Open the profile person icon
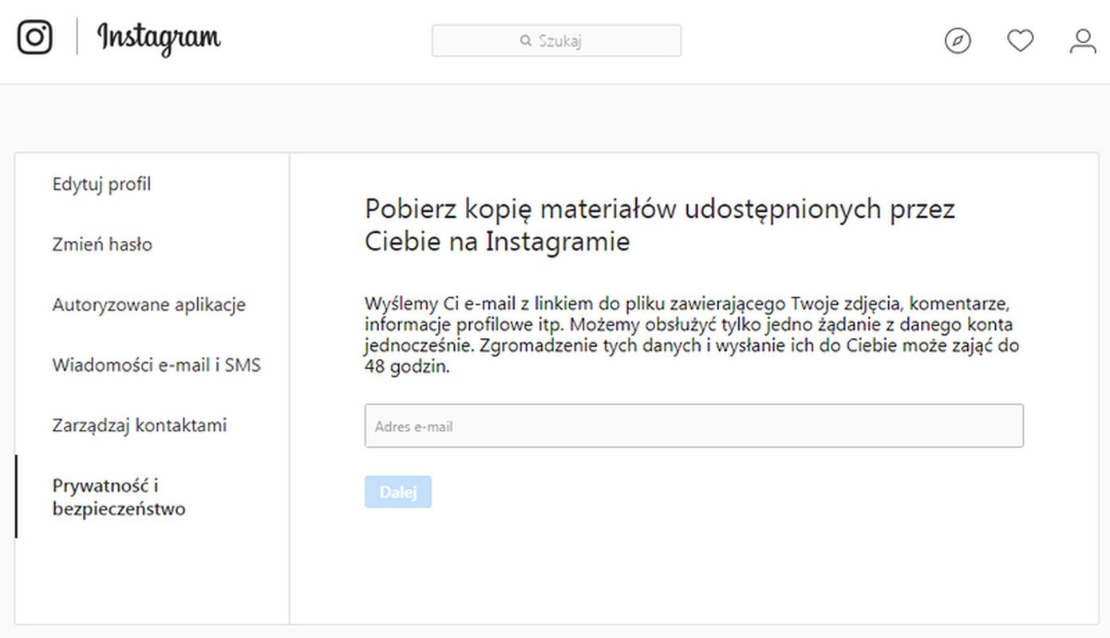Screen dimensions: 1110x638 [x=1083, y=41]
